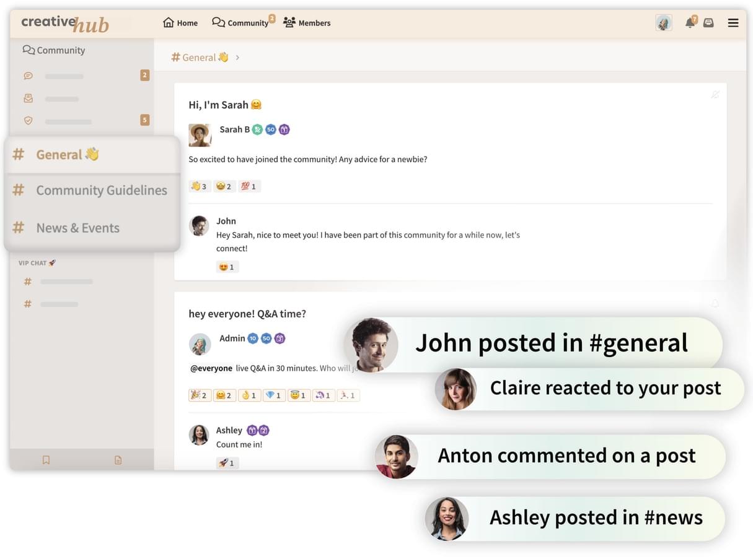Open the Members menu item

click(307, 23)
